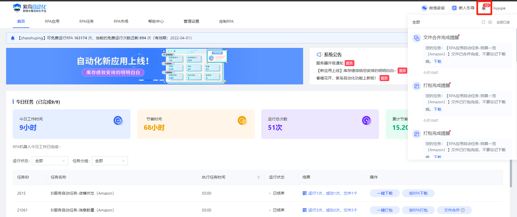Open result link 运行3次，成功3次，文件3个

[x=333, y=210]
